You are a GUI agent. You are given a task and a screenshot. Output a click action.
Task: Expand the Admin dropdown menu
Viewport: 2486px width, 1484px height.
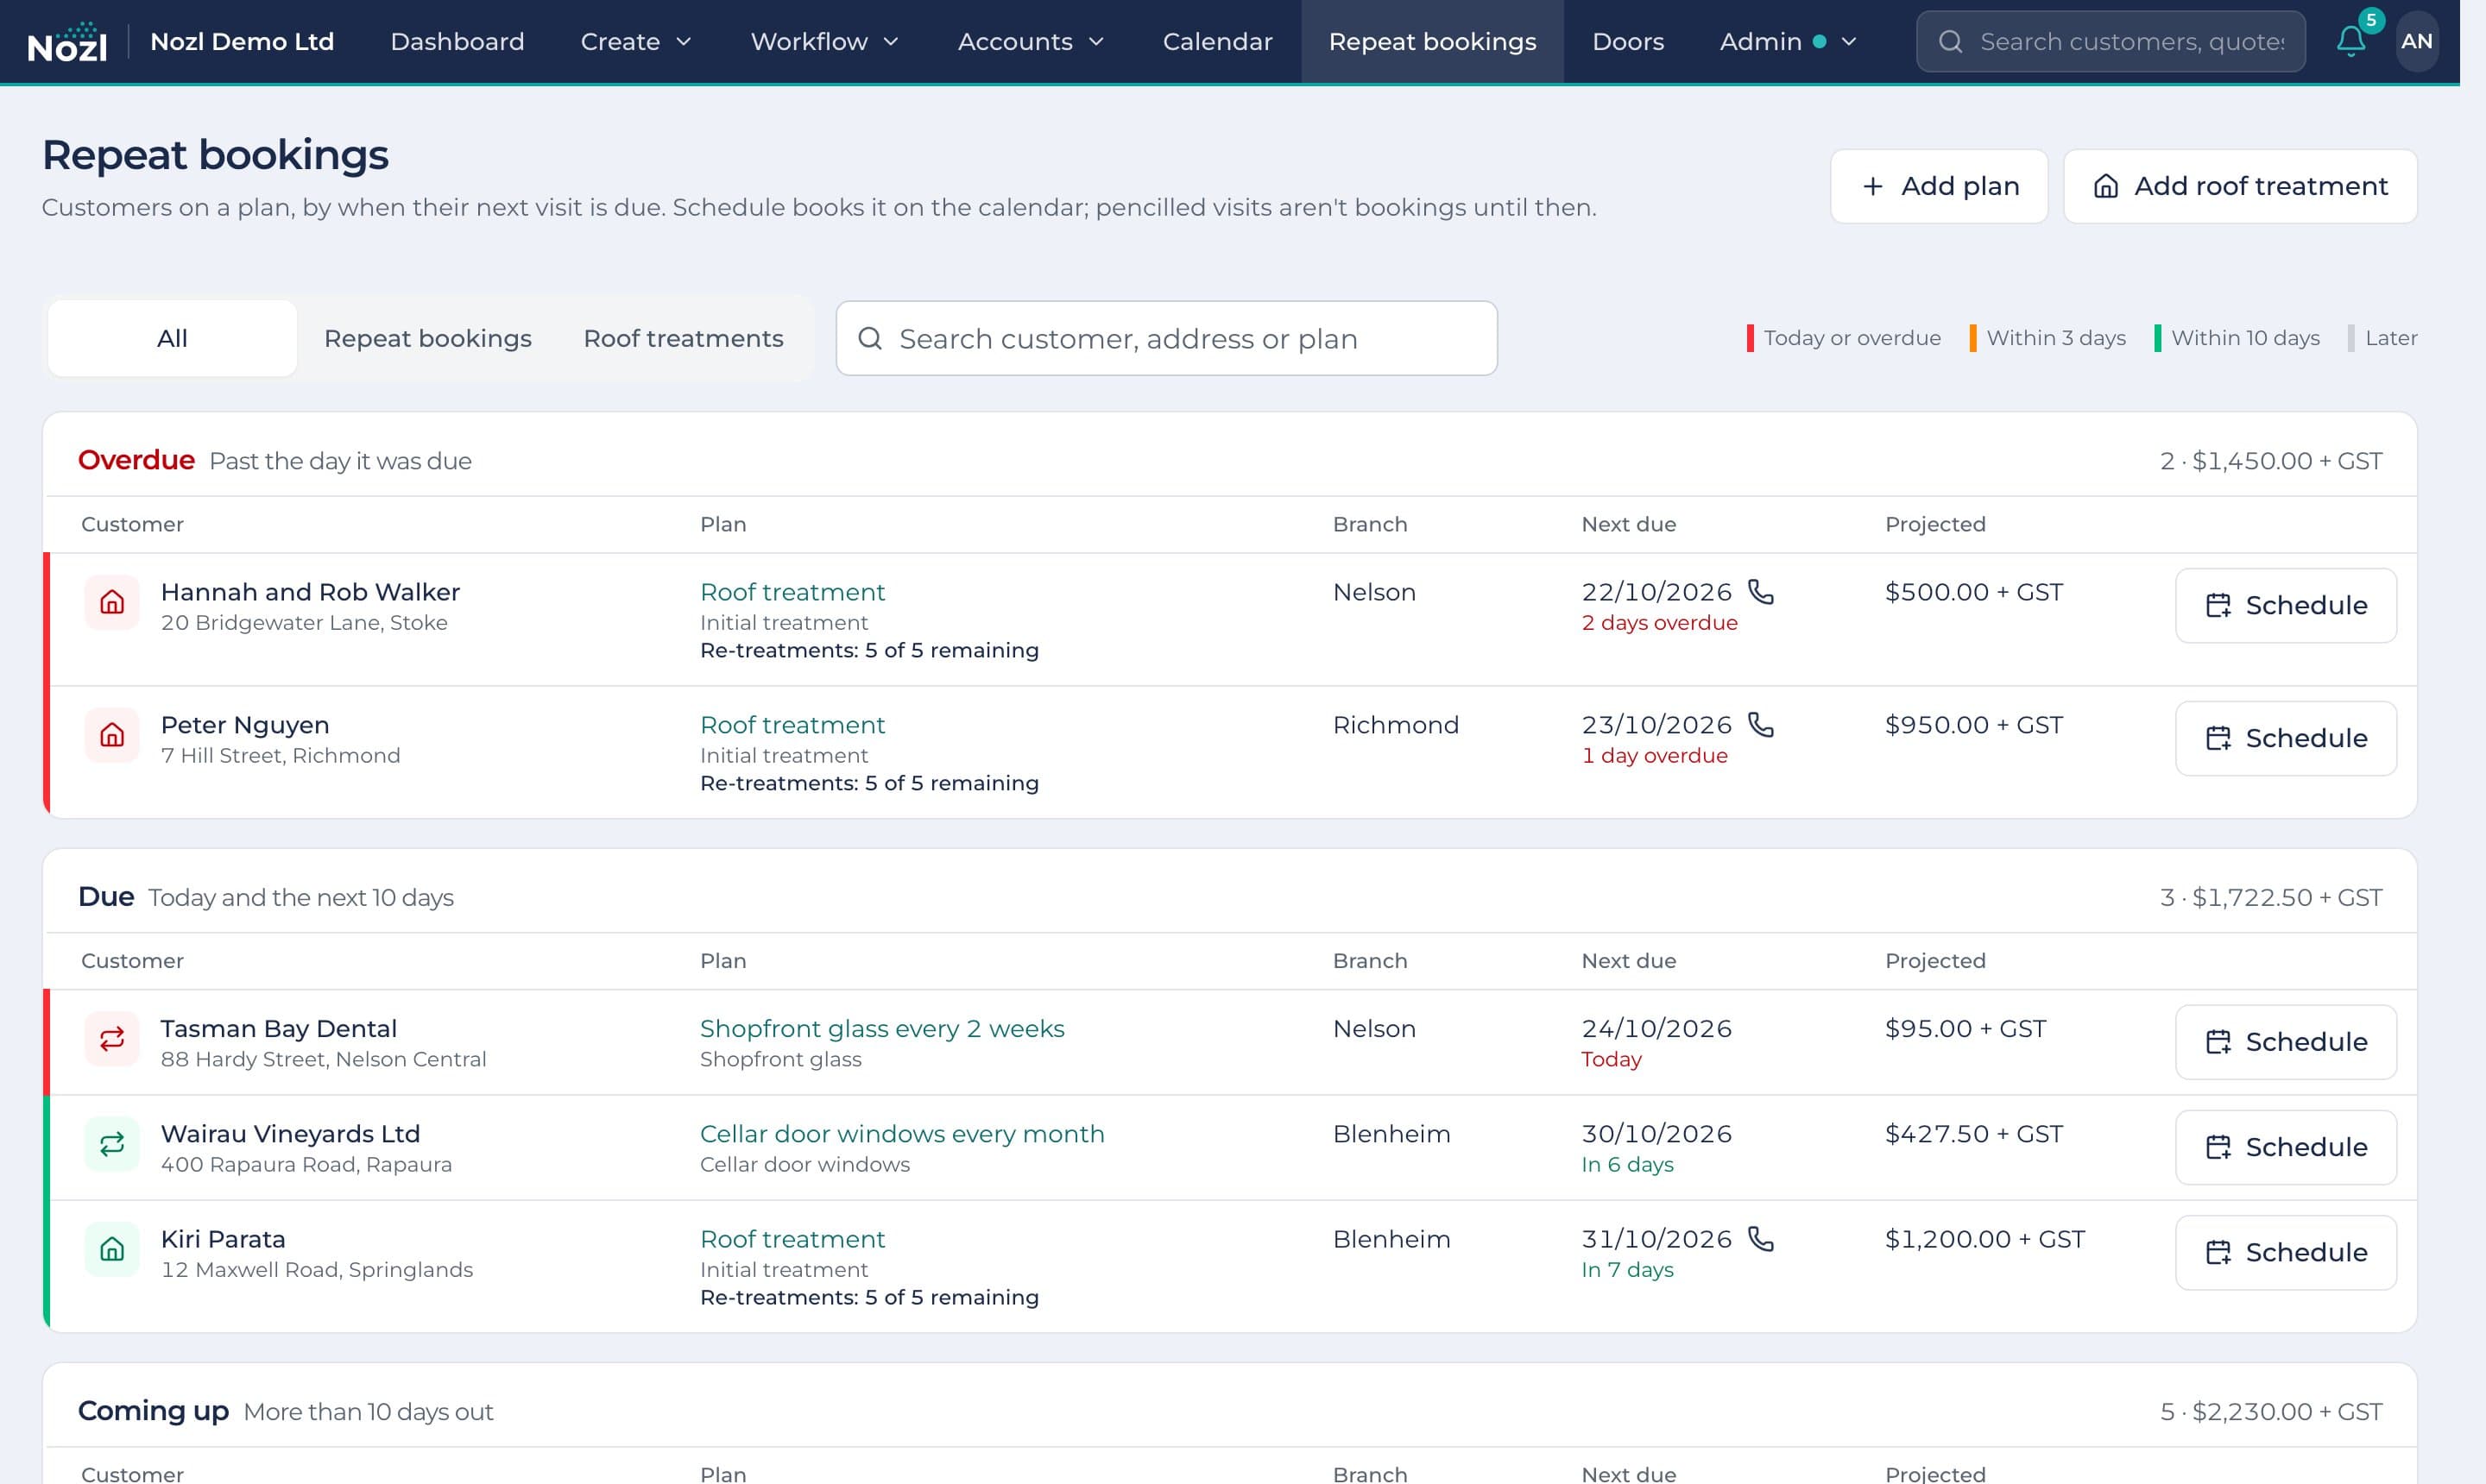click(1788, 41)
